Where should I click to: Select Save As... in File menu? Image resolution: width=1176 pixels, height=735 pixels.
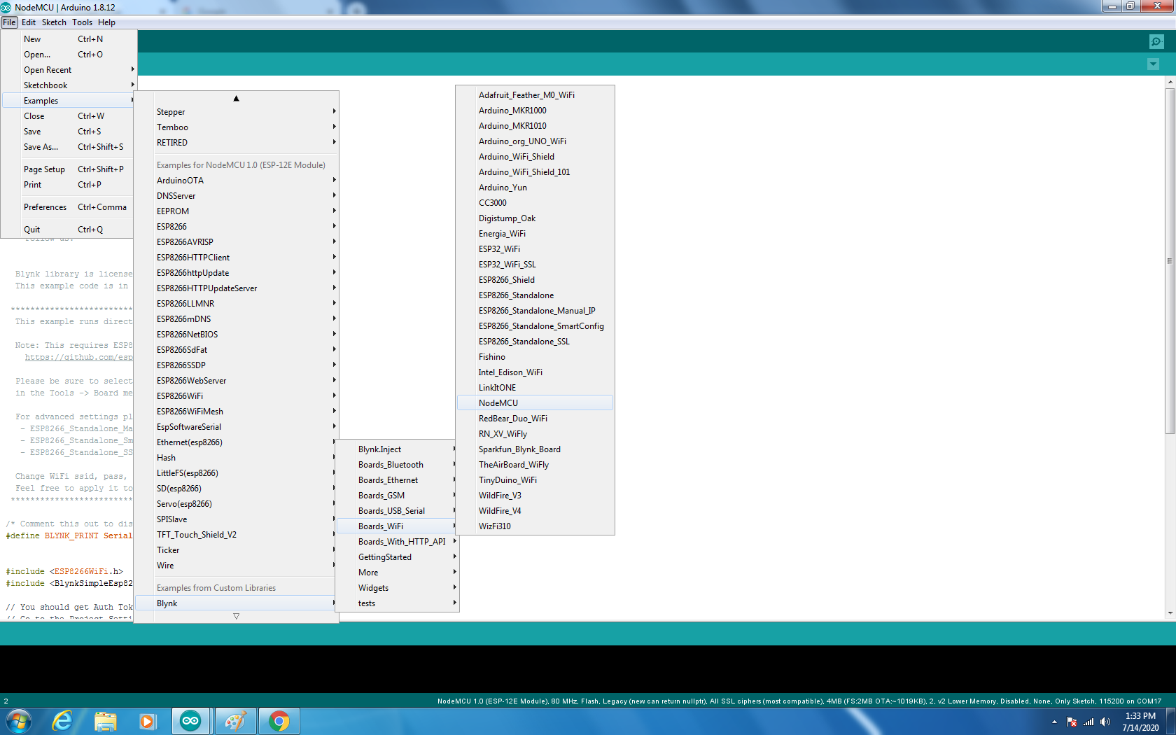tap(68, 147)
